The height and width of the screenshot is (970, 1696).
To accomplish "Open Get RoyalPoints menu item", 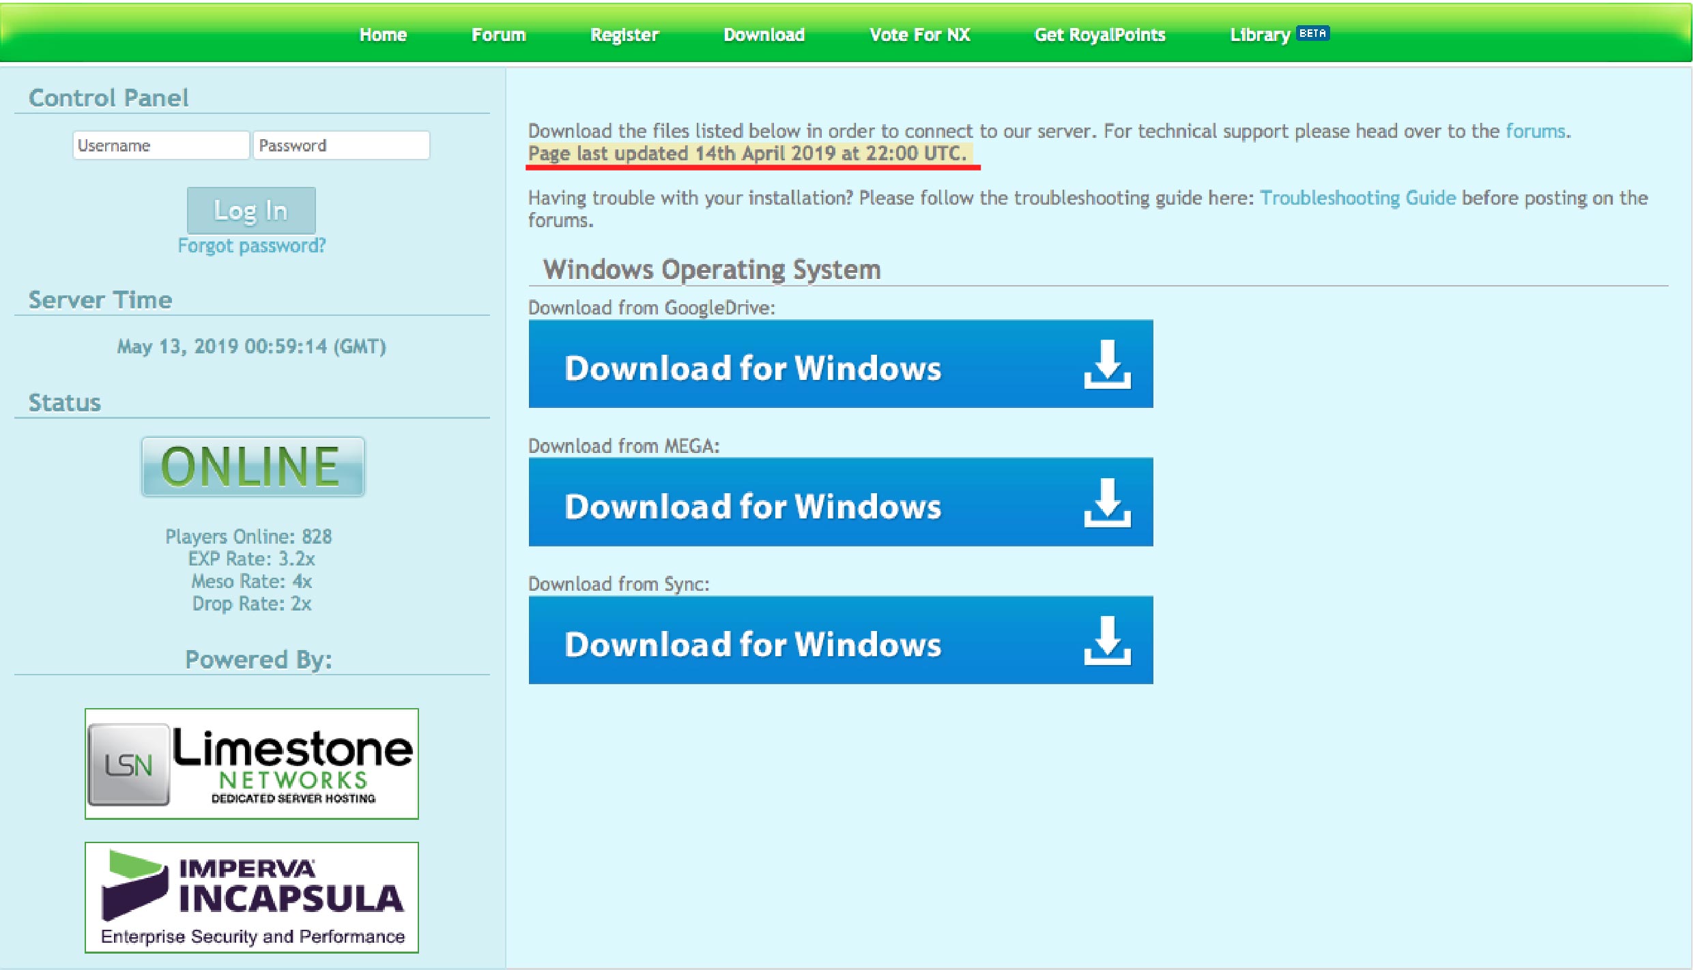I will tap(1099, 35).
